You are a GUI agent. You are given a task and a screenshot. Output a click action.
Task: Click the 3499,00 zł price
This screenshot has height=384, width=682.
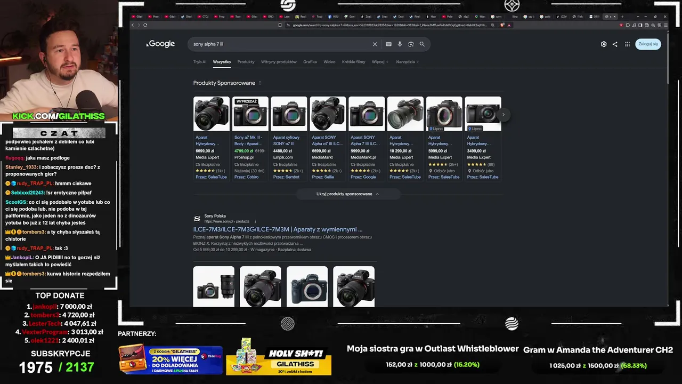(x=476, y=151)
